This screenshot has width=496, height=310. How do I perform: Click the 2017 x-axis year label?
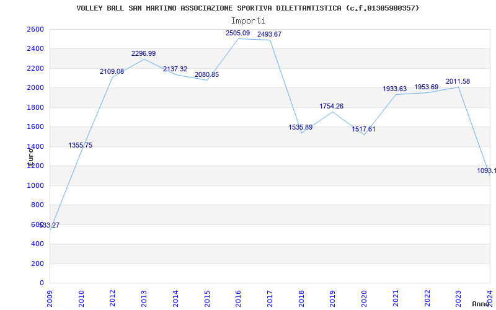270,299
